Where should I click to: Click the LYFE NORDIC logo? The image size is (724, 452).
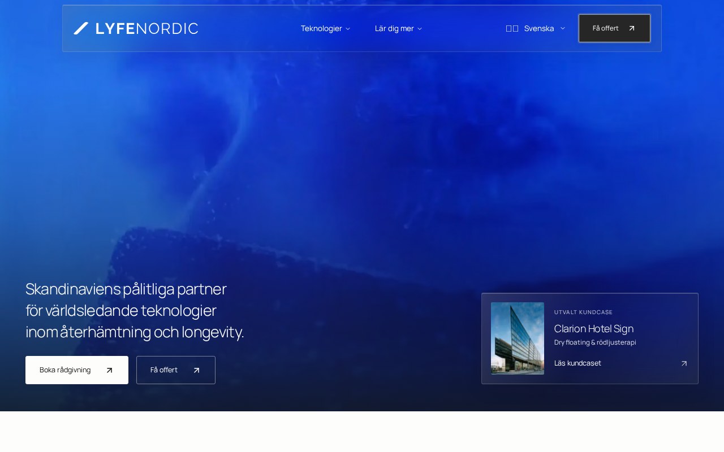[x=136, y=28]
